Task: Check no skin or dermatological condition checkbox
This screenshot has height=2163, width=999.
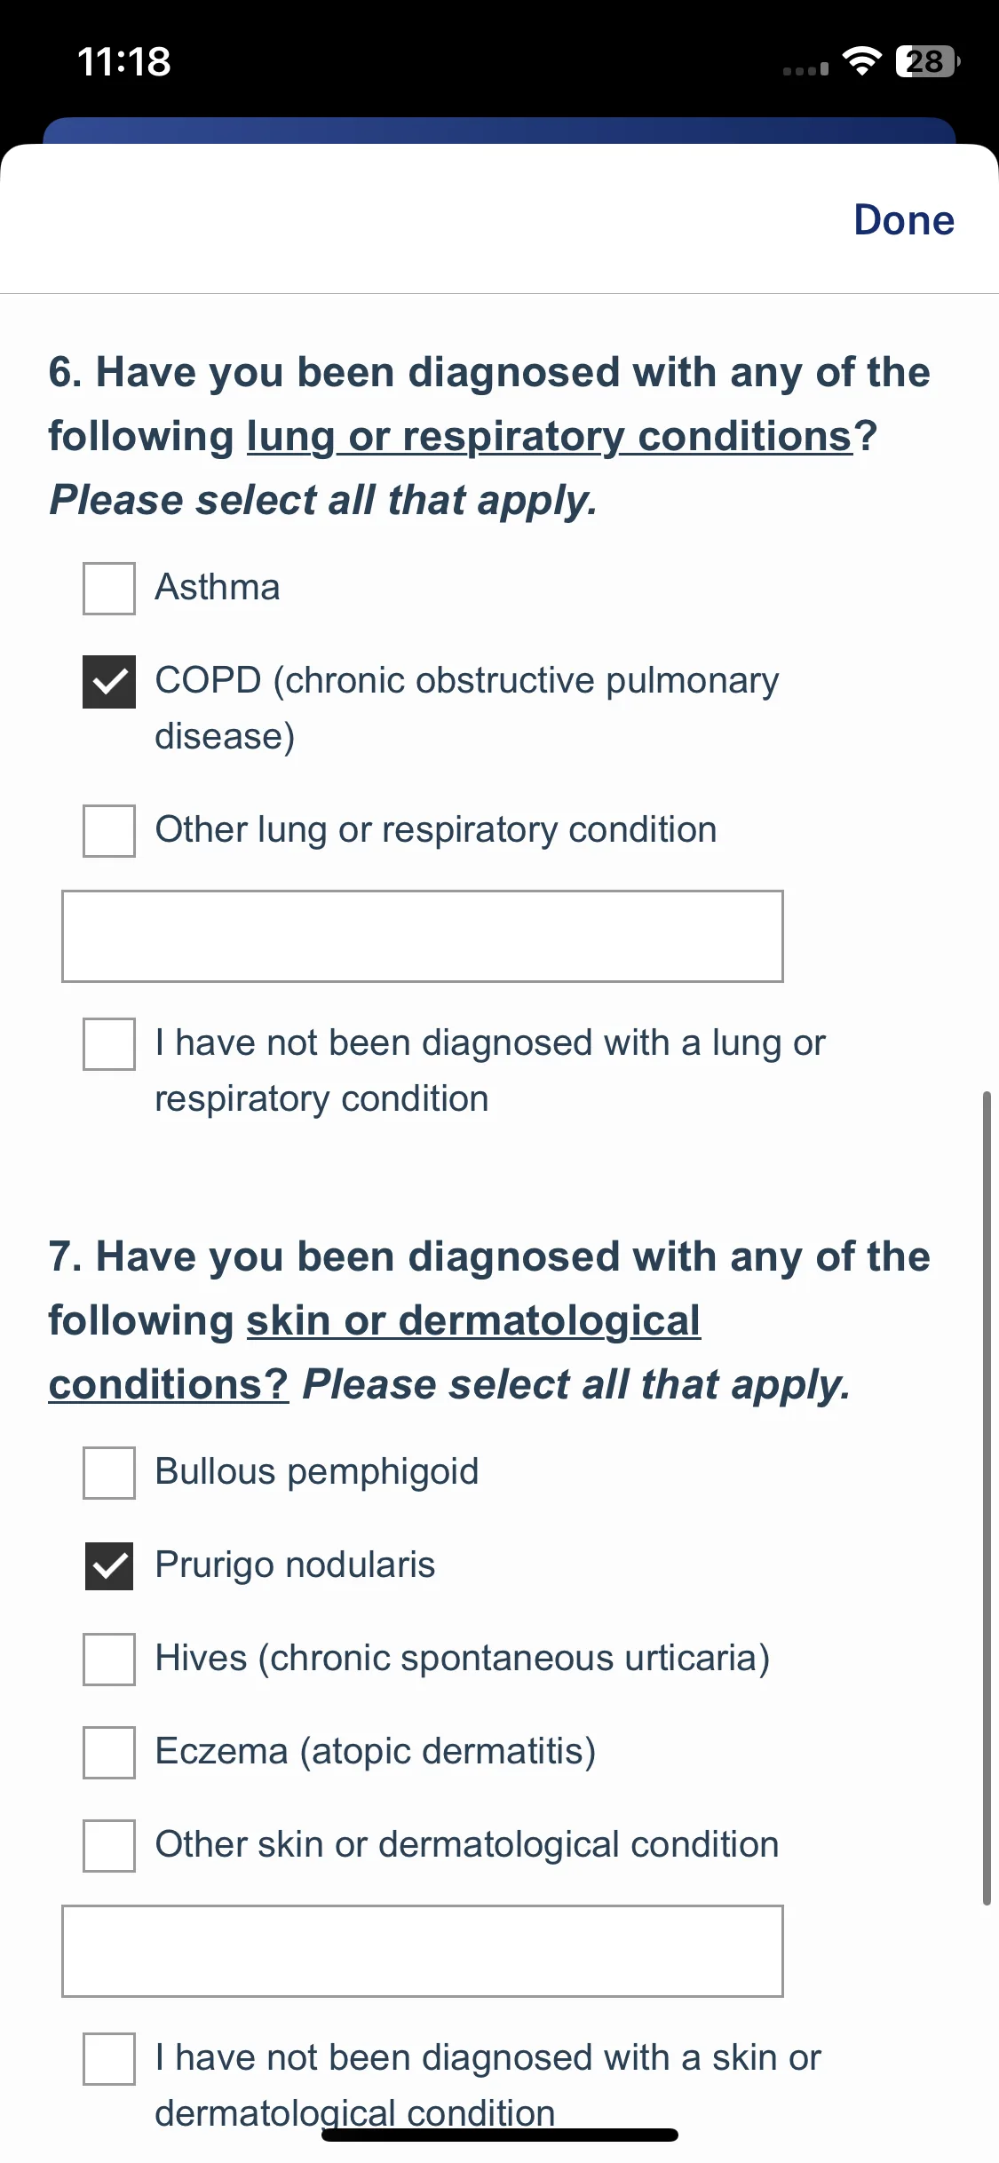Action: click(x=109, y=2058)
